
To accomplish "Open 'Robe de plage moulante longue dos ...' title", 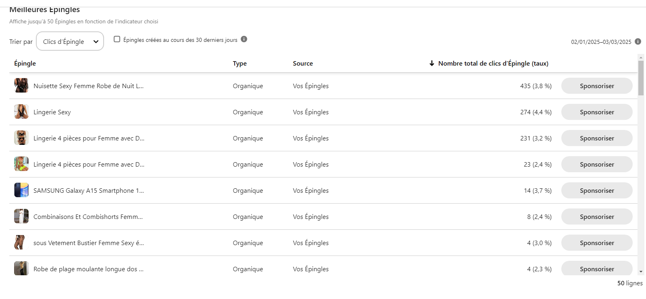I will (x=88, y=269).
